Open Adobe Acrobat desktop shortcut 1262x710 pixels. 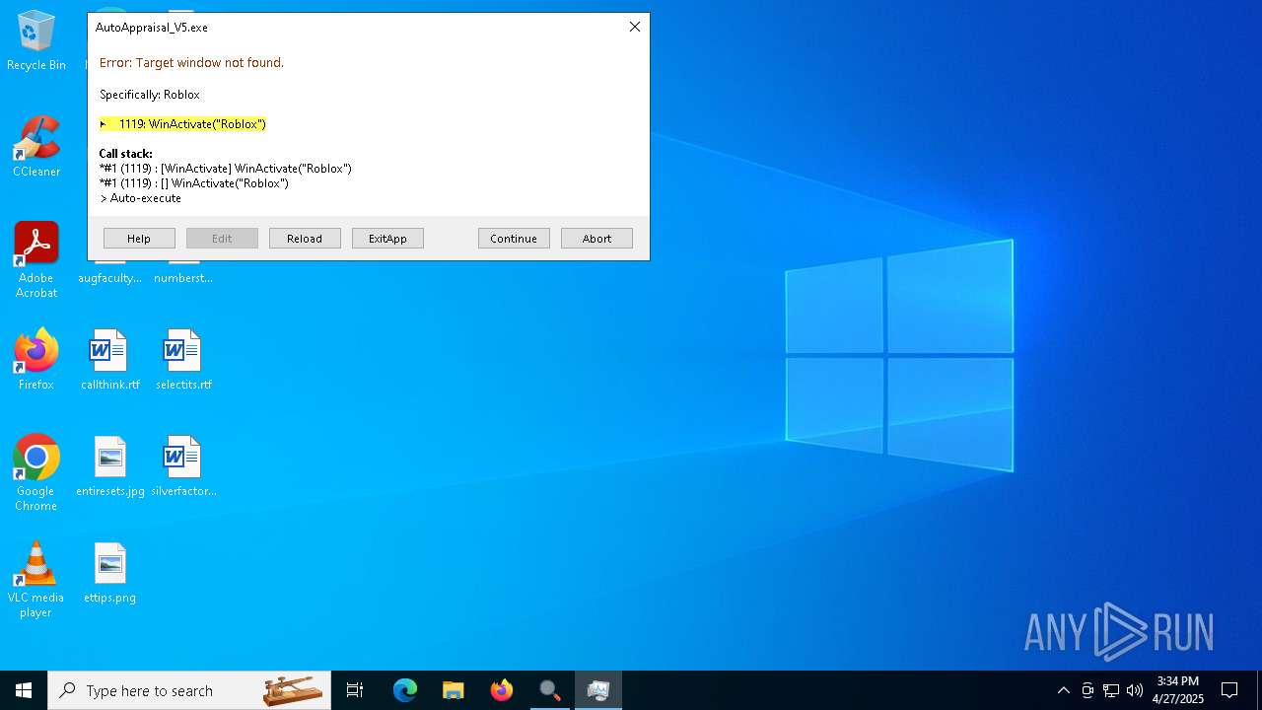[36, 260]
